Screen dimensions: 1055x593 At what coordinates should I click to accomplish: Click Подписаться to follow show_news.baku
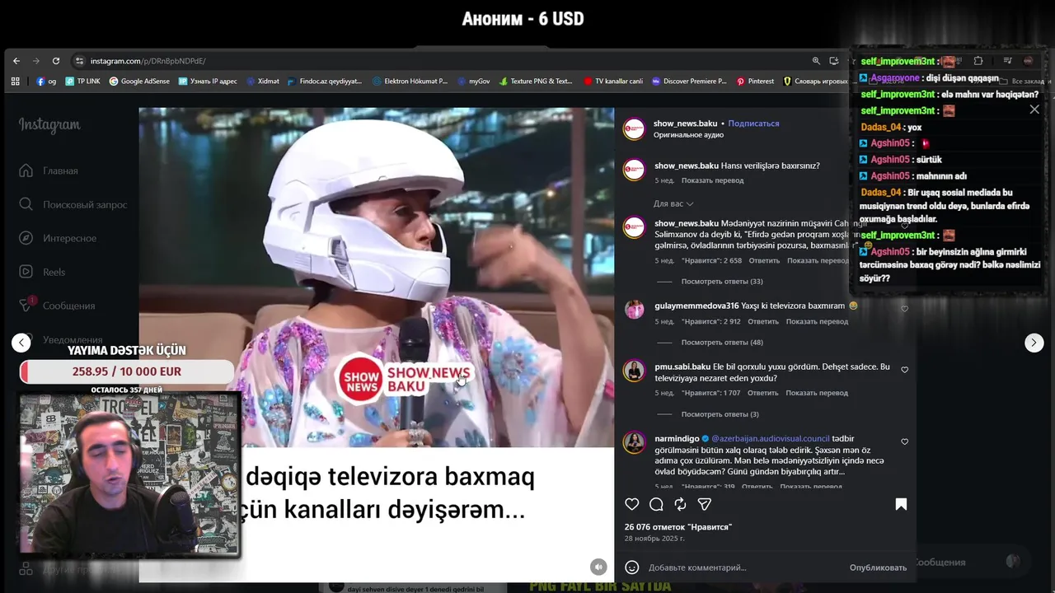753,124
